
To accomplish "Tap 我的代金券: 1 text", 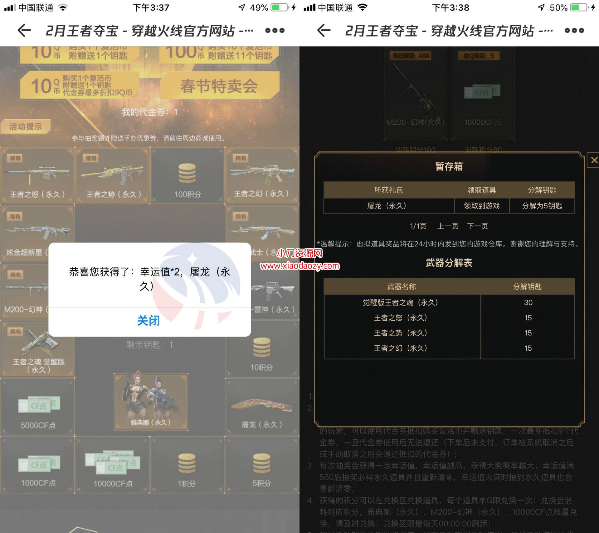I will (150, 112).
